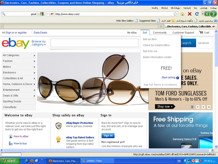The height and width of the screenshot is (164, 218).
Task: Open the Community tab
Action: click(160, 33)
